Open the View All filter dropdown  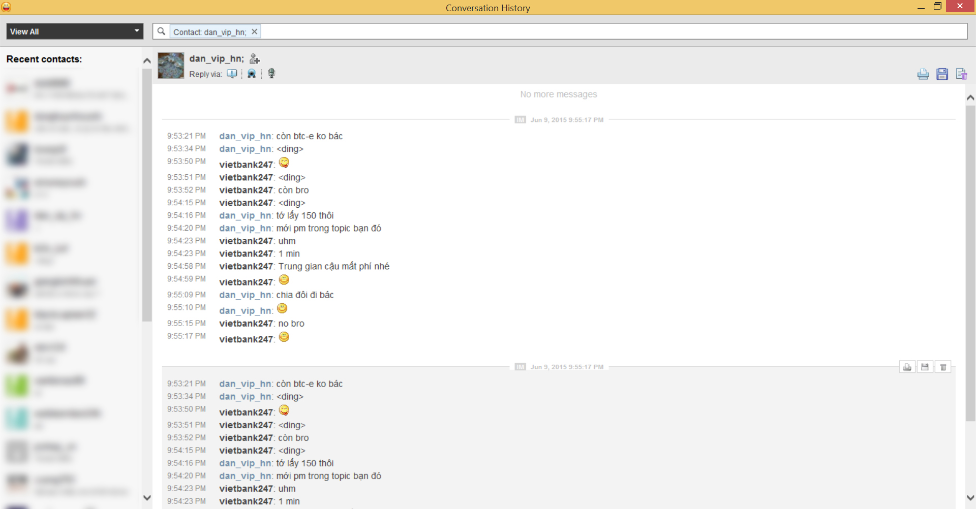coord(75,31)
